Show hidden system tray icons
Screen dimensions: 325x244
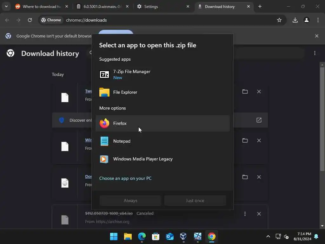point(268,236)
